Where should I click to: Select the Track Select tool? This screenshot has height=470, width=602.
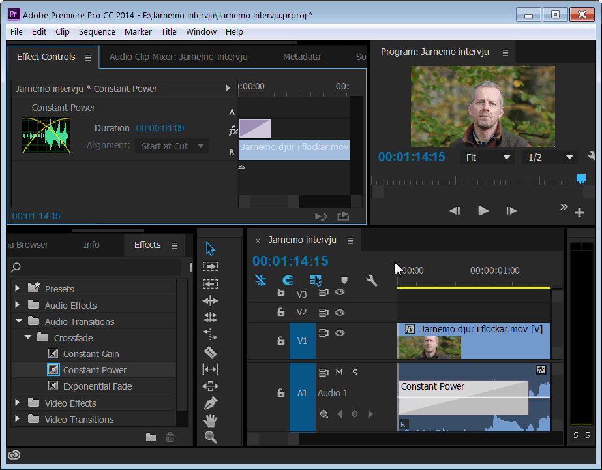pos(211,266)
